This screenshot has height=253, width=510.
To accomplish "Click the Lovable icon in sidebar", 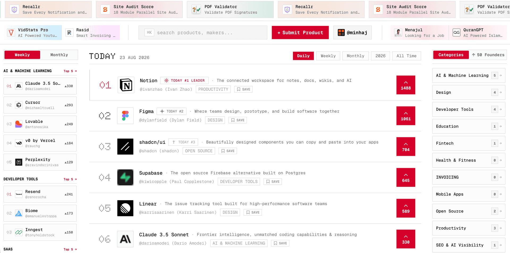I will tap(19, 124).
